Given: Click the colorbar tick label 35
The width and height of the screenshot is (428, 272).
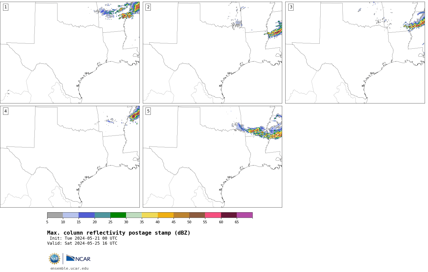Looking at the screenshot, I should click(x=142, y=222).
